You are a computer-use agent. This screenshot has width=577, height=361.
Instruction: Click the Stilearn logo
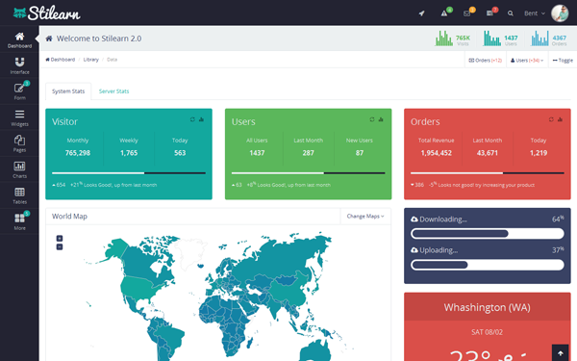[47, 13]
